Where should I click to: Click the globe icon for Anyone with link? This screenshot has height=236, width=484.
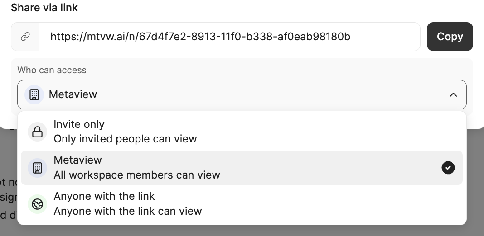pos(37,204)
